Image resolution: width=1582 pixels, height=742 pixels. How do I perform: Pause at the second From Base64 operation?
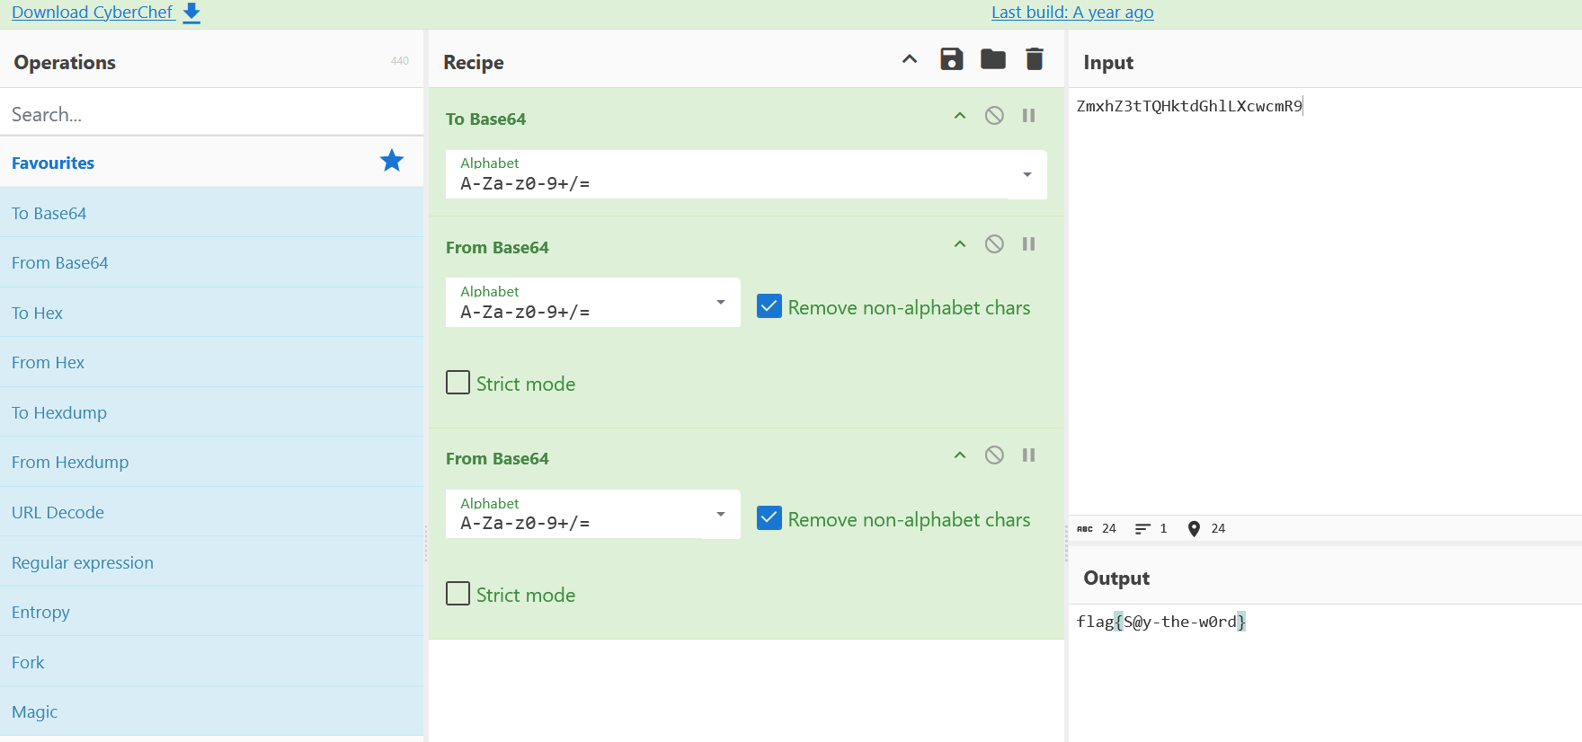point(1028,455)
